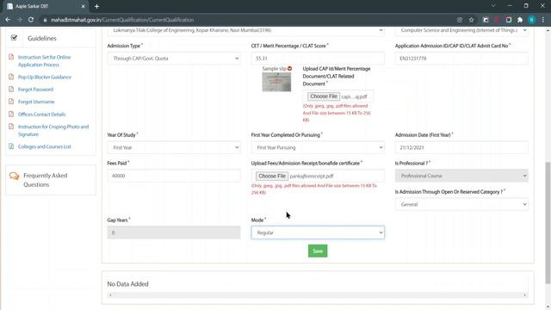
Task: Open Colleges and Courses List link
Action: click(x=45, y=146)
